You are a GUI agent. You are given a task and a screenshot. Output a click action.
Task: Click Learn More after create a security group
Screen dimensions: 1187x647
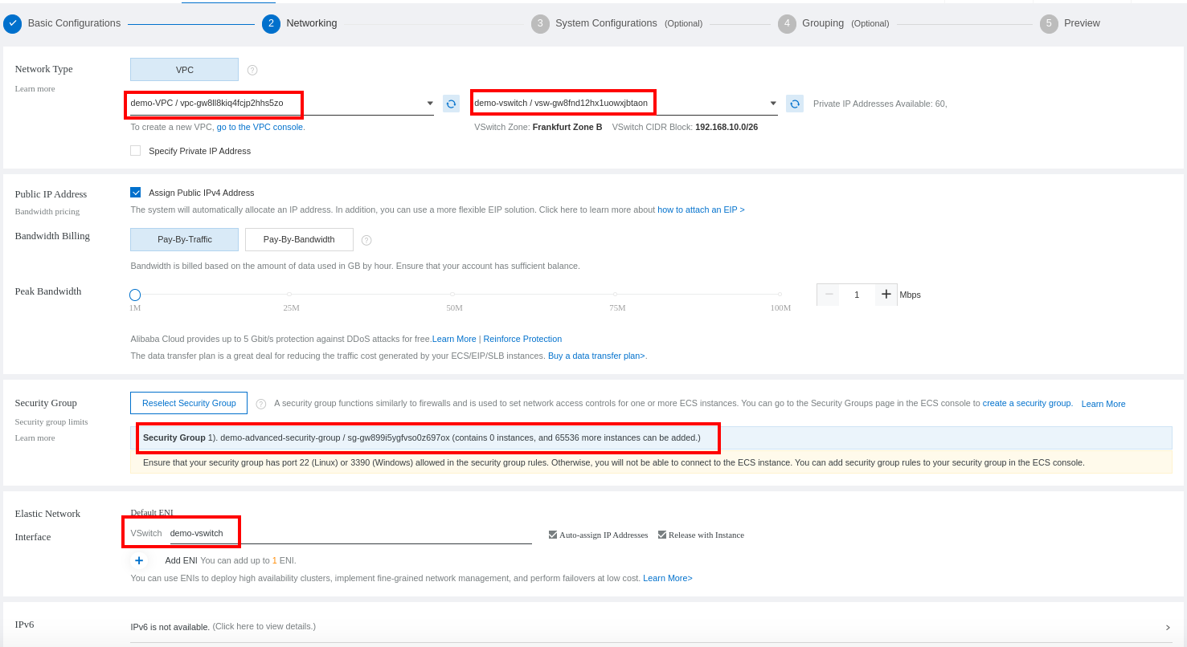coord(1103,404)
